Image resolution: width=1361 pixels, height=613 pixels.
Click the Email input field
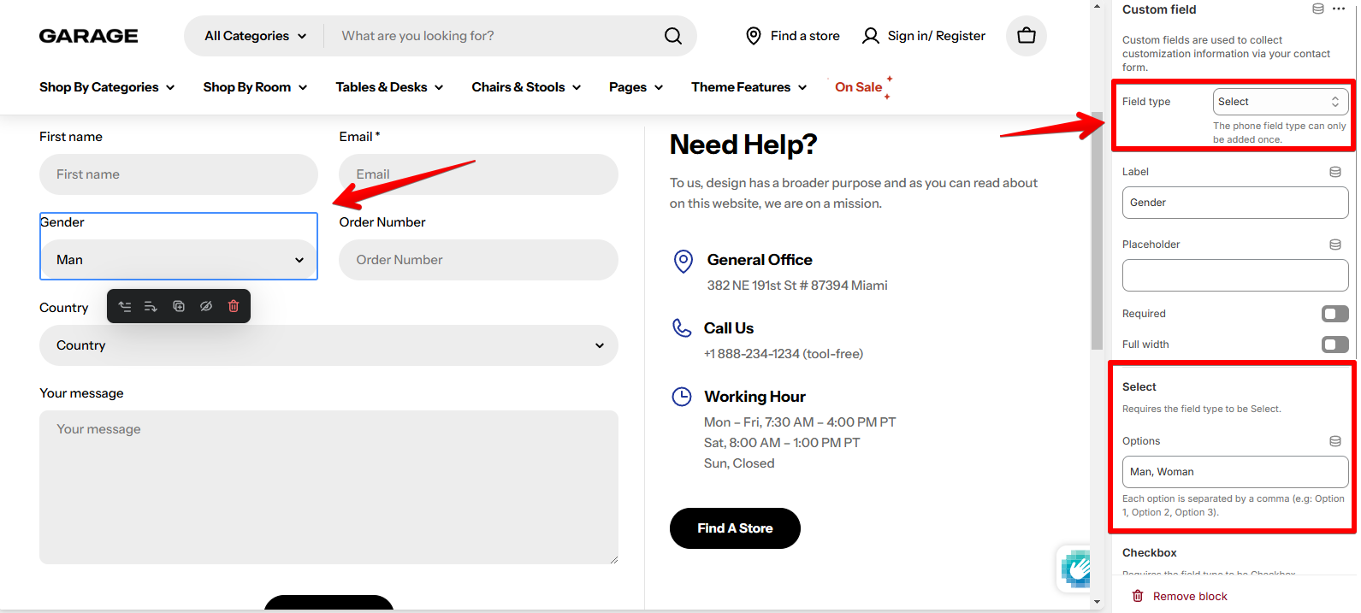478,174
